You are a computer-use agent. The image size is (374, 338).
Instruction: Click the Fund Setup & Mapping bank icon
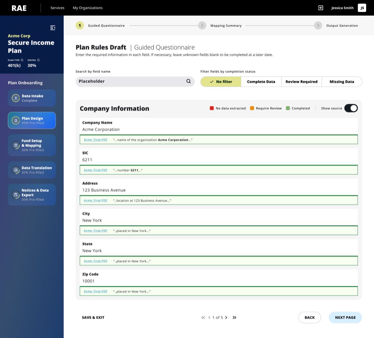coord(16,145)
